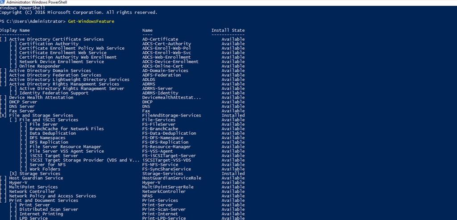Click the Work Folders checkbox brackets

pyautogui.click(x=24, y=169)
